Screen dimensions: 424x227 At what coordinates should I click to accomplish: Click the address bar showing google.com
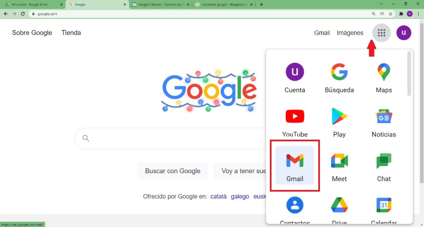[199, 14]
